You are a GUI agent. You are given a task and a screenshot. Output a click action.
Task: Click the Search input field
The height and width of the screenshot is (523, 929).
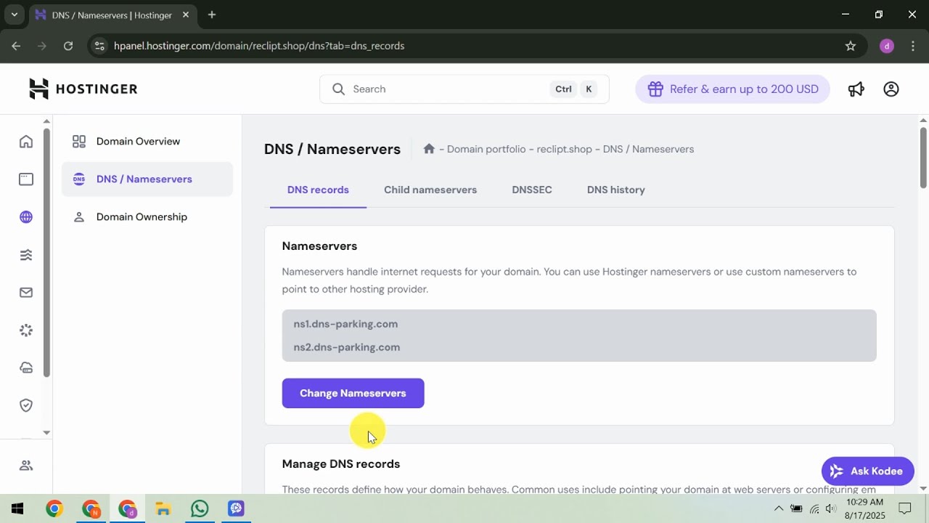click(464, 89)
